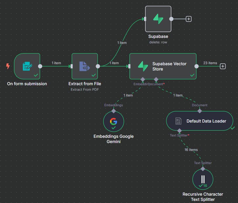The height and width of the screenshot is (203, 238).
Task: Open the Extract from File node
Action: [85, 66]
